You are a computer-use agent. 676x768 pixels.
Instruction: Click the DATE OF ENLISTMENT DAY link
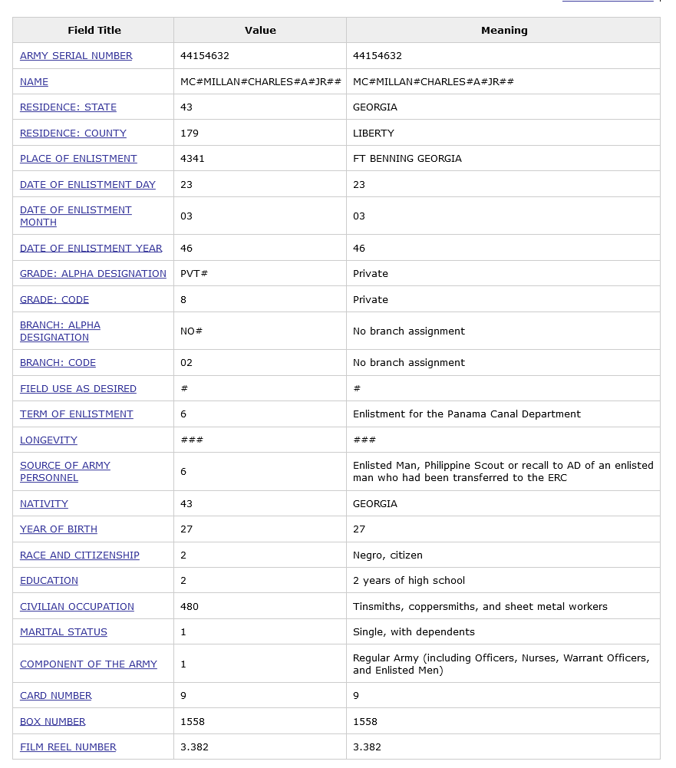[87, 185]
